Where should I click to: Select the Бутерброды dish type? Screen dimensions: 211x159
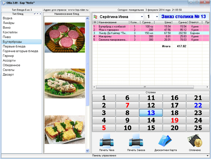click(21, 42)
